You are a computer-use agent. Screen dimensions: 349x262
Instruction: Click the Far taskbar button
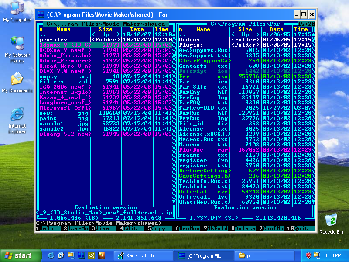tap(204, 255)
